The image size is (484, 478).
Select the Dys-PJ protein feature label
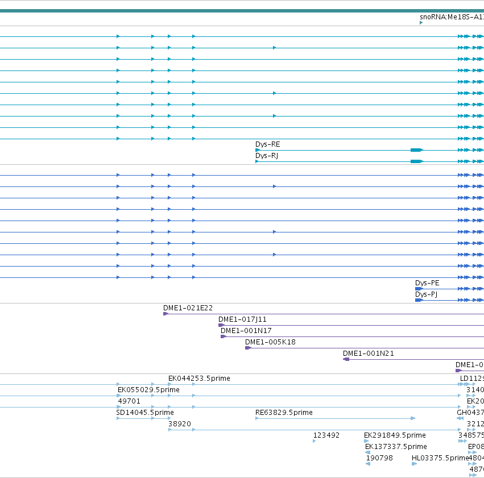coord(426,294)
